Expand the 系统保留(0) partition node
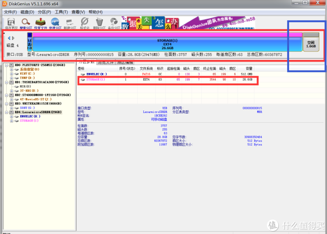 pos(12,69)
